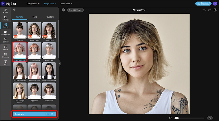This screenshot has height=121, width=219.
Task: Open the Background tools icon
Action: click(x=5, y=33)
